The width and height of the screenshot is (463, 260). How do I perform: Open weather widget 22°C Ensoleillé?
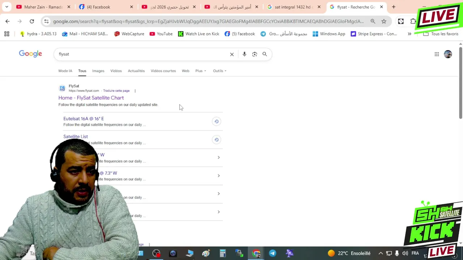point(349,253)
